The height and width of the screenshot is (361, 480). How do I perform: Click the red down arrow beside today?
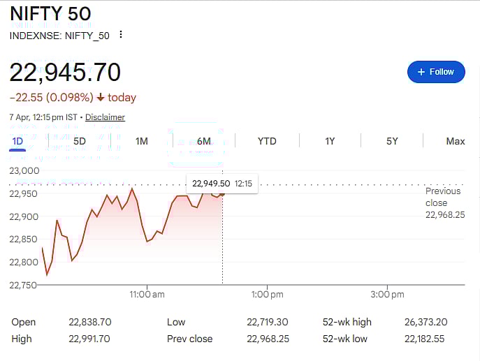coord(101,98)
